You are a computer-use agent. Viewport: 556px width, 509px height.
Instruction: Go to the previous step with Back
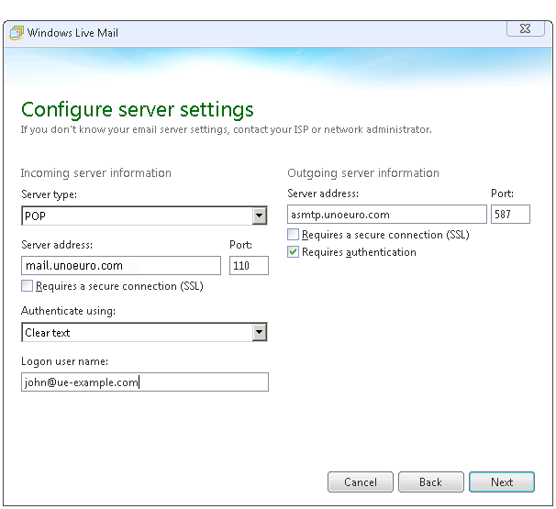point(430,482)
